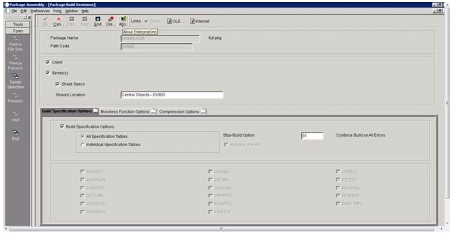The image size is (450, 250).
Task: Open the Edit menu
Action: pos(23,11)
